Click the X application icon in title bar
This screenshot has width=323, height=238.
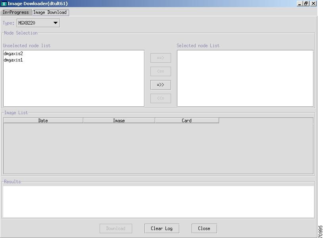(4, 4)
